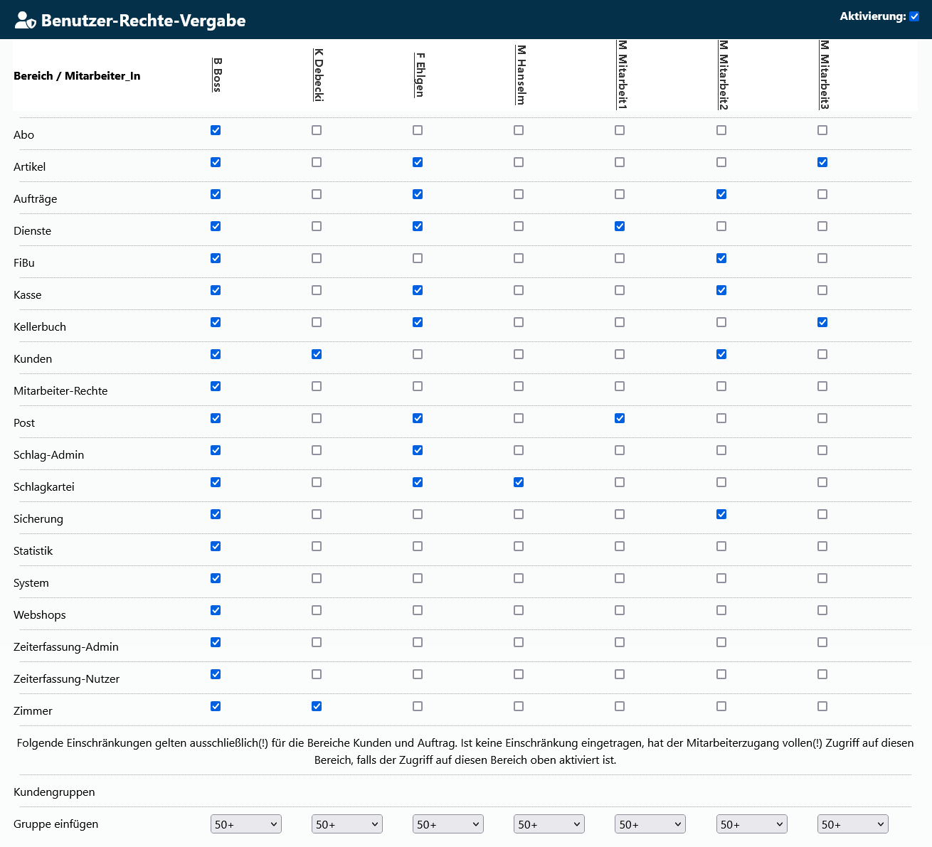Disable Dienste right for M Mitarbeit1
The image size is (932, 847).
pos(620,226)
